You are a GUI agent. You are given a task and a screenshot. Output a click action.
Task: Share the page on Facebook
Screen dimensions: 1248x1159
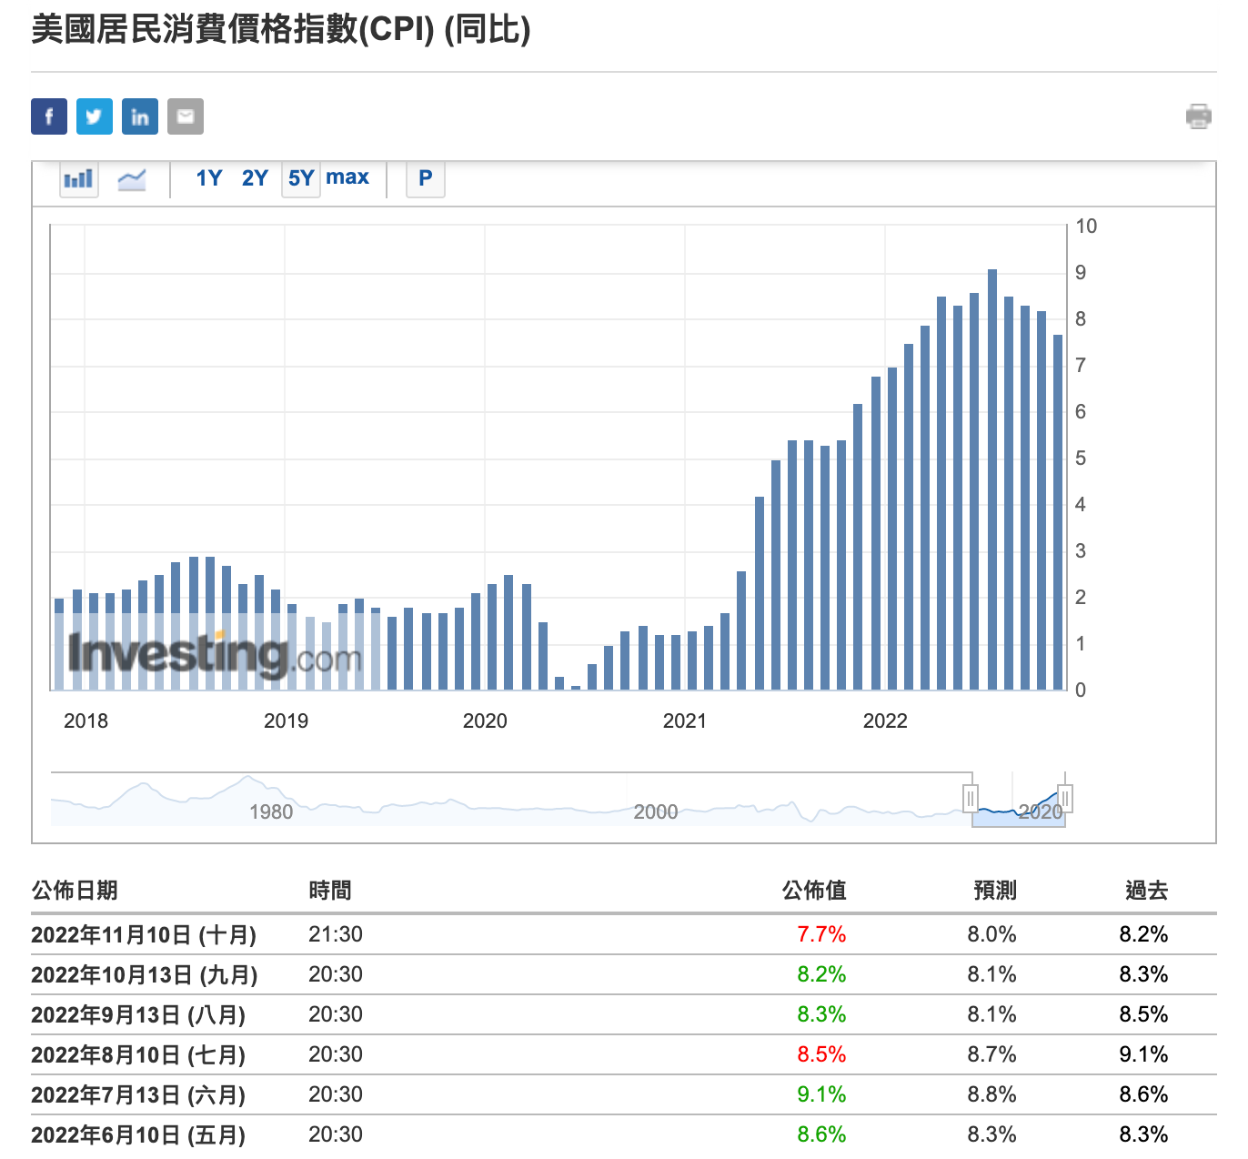pos(49,116)
